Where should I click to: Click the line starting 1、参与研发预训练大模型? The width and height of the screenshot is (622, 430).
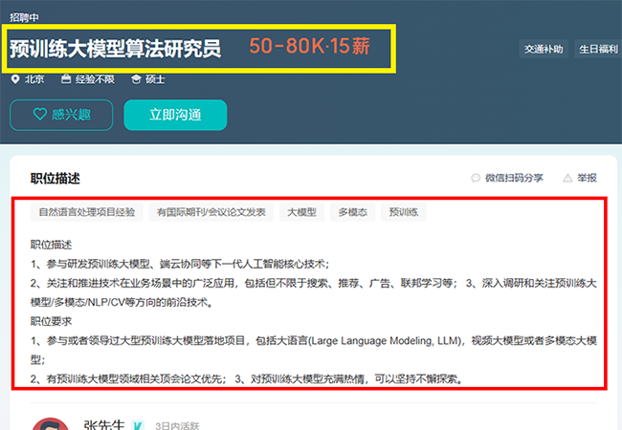pos(180,264)
